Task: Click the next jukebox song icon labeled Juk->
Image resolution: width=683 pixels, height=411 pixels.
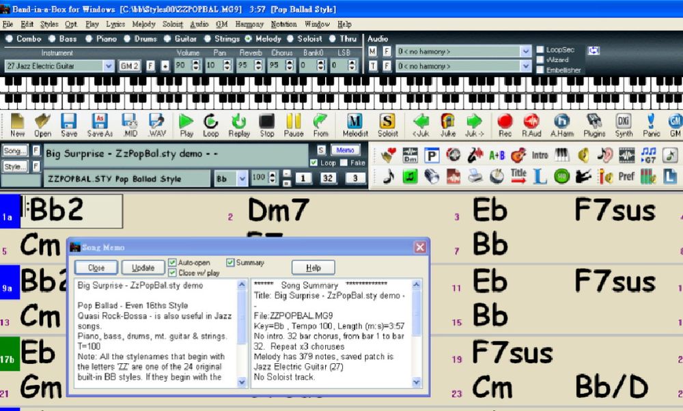Action: [x=475, y=126]
